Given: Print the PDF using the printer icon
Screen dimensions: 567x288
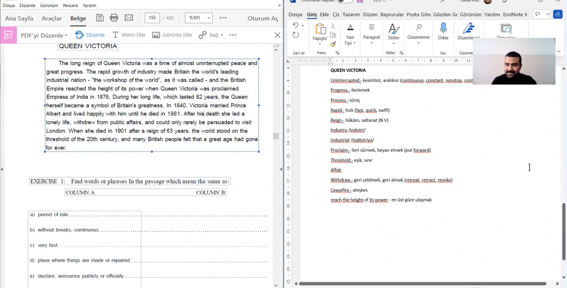Looking at the screenshot, I should click(x=114, y=18).
